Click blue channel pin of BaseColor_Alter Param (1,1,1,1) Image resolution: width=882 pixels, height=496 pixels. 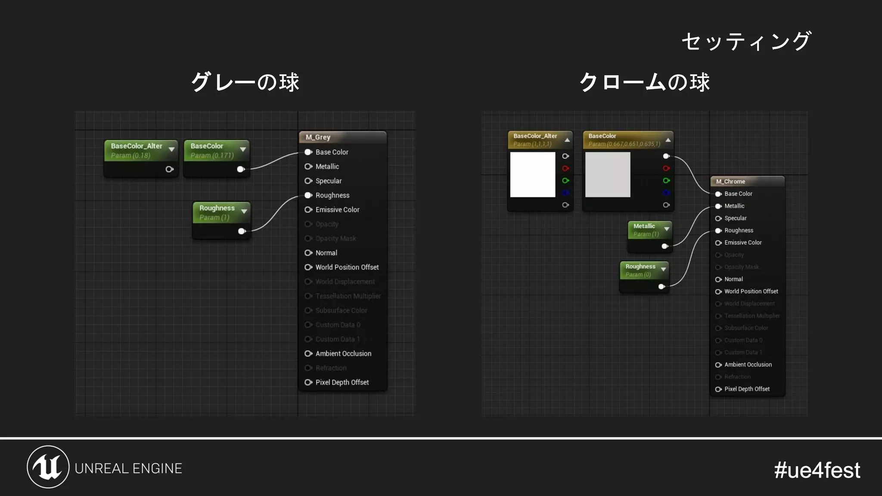[565, 192]
